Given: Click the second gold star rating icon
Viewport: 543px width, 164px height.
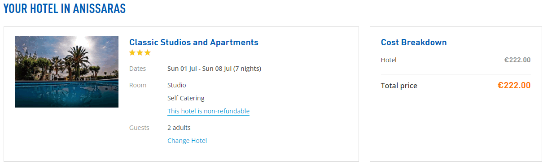Looking at the screenshot, I should tap(140, 53).
